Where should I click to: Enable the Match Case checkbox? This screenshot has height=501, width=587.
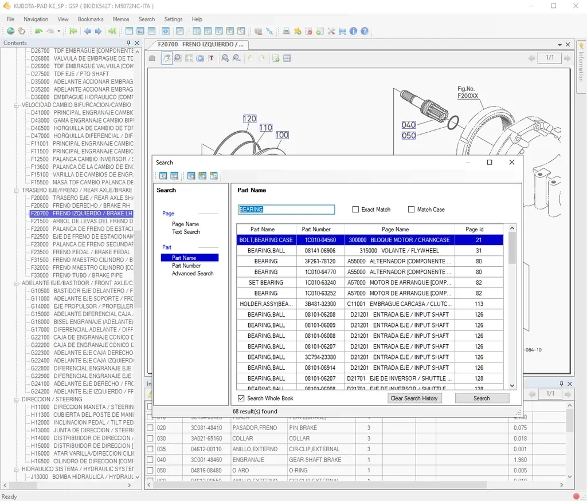click(x=412, y=210)
